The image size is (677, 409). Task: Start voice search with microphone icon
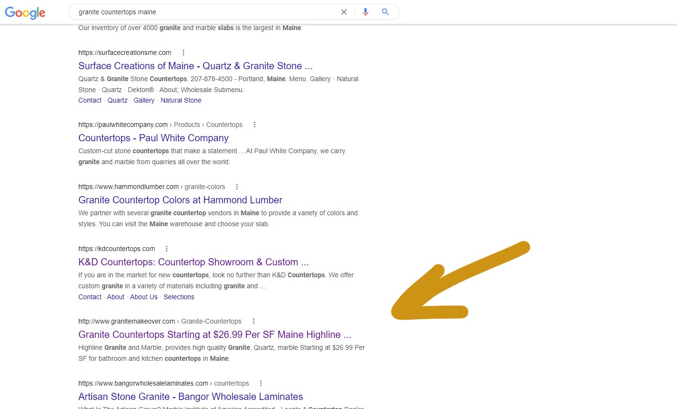click(x=365, y=12)
